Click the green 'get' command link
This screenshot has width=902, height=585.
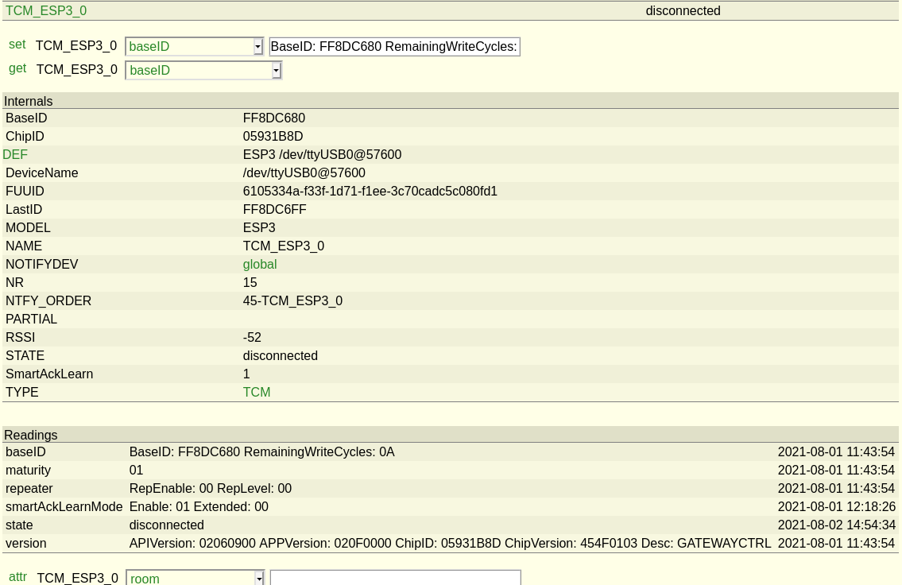(17, 68)
